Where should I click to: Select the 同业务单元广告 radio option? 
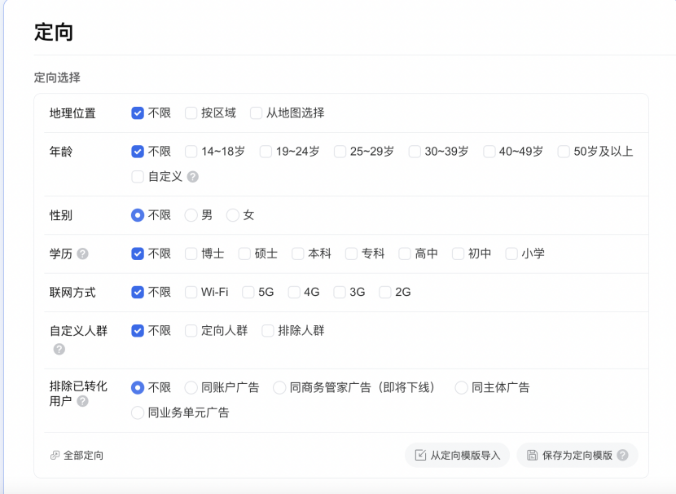pyautogui.click(x=138, y=412)
